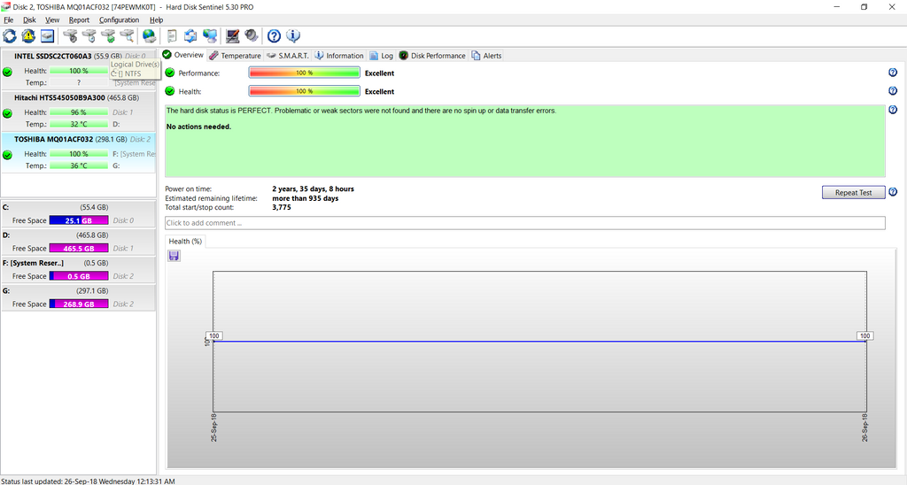Click green check icon beside Performance label
907x485 pixels.
coord(170,73)
